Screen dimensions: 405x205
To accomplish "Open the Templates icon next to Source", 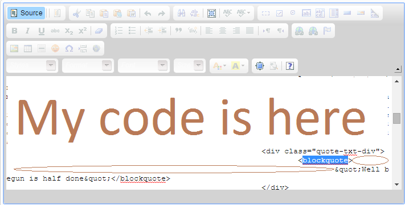I will coord(57,13).
